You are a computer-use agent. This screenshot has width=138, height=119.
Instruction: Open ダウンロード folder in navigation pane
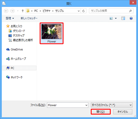point(19,31)
